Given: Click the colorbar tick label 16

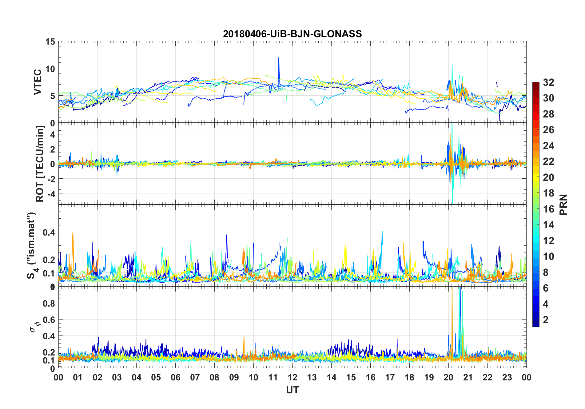Looking at the screenshot, I should [x=548, y=209].
